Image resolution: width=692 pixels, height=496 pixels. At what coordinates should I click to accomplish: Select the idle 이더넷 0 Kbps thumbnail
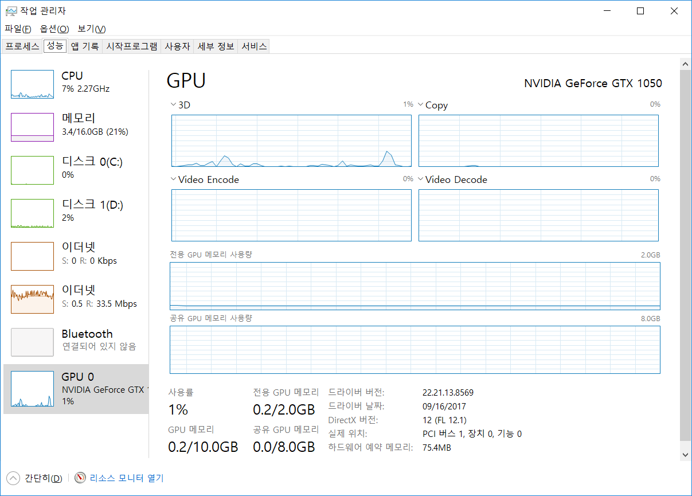click(33, 256)
